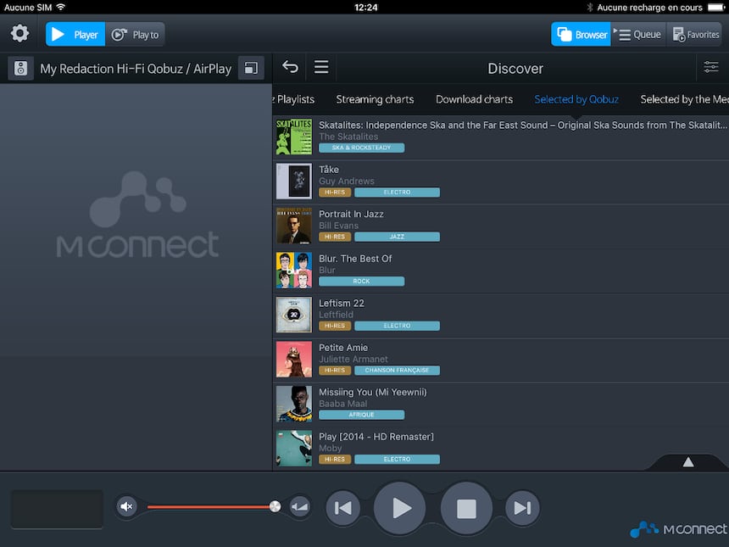Click the ELECTRO tag on Moby's Play
This screenshot has height=547, width=729.
tap(397, 459)
